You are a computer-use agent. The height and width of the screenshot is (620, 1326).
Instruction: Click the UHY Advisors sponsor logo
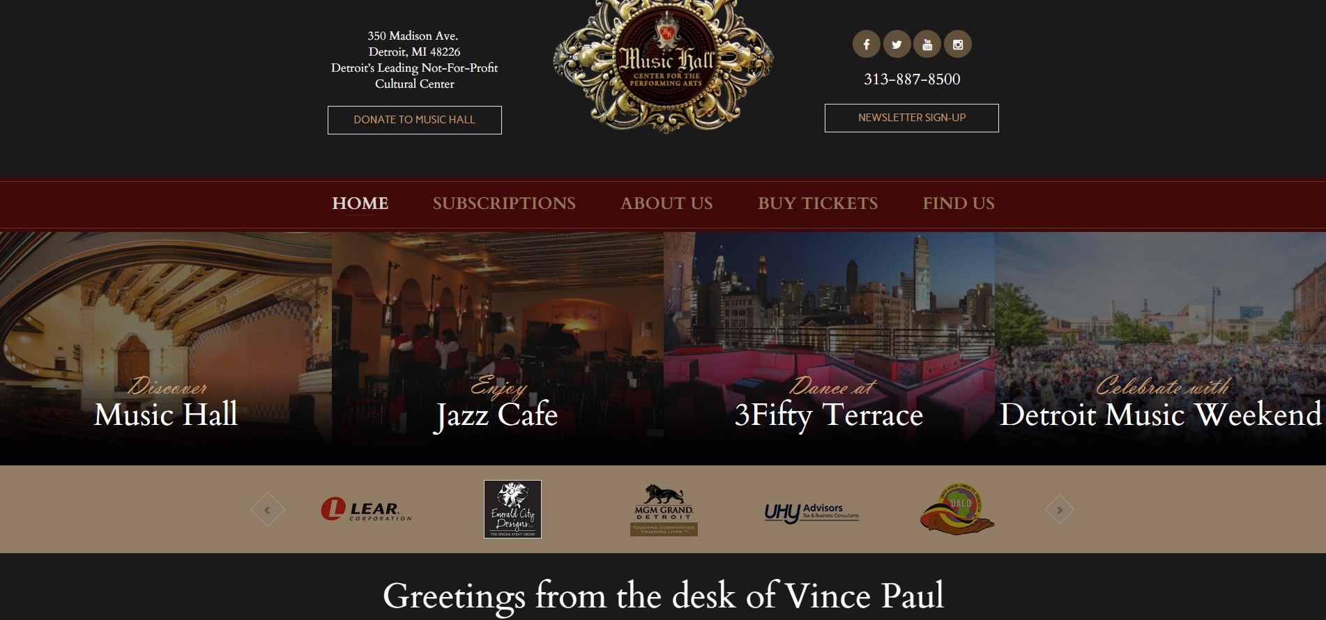(x=811, y=513)
